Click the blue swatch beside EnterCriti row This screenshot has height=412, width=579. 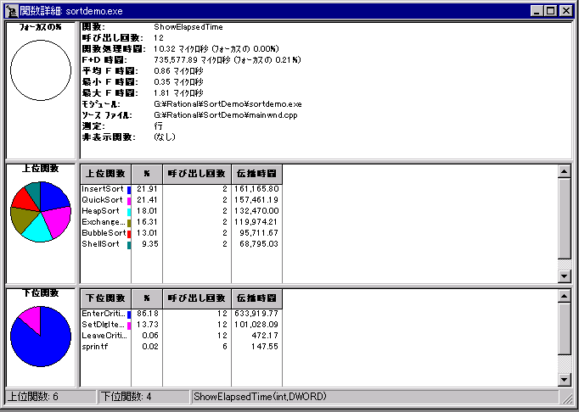tap(128, 315)
